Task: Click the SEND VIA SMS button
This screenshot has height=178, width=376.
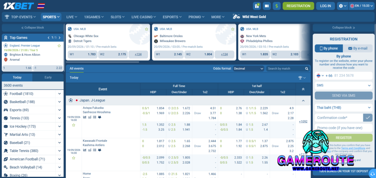Action: (344, 95)
